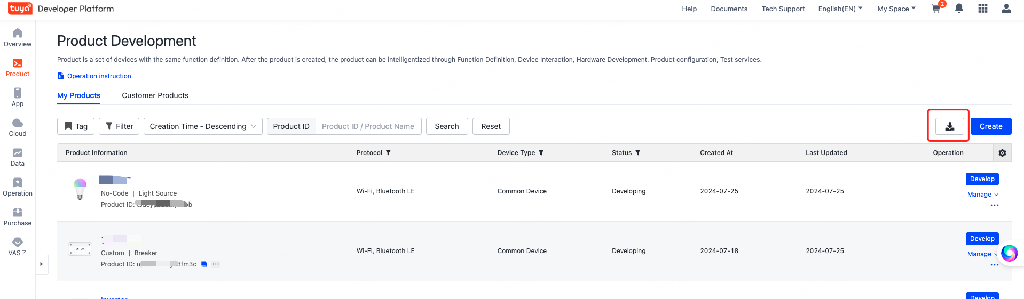Click the Product ID / Product Name field

pyautogui.click(x=368, y=126)
